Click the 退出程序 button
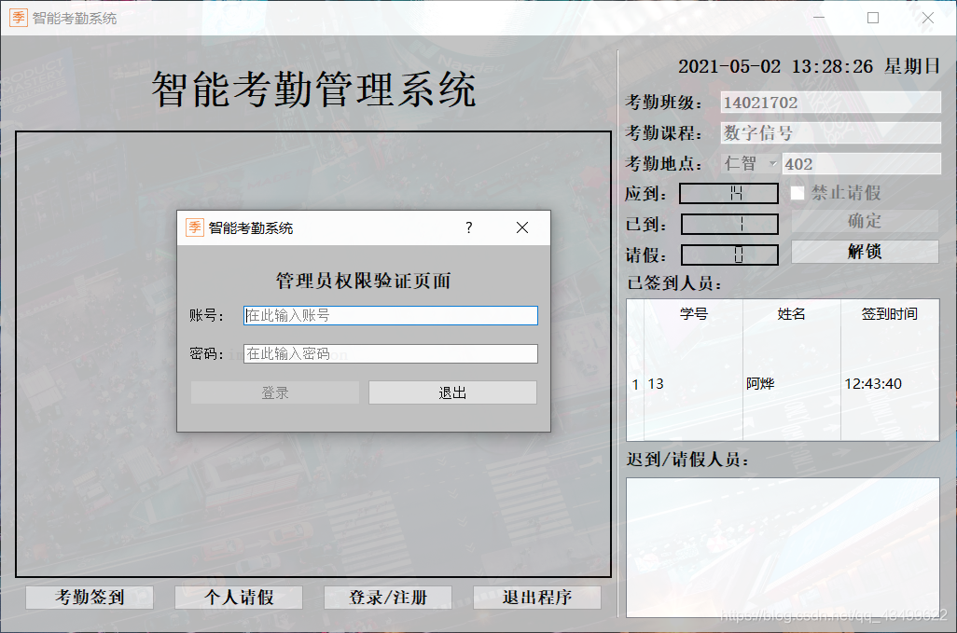 coord(537,597)
